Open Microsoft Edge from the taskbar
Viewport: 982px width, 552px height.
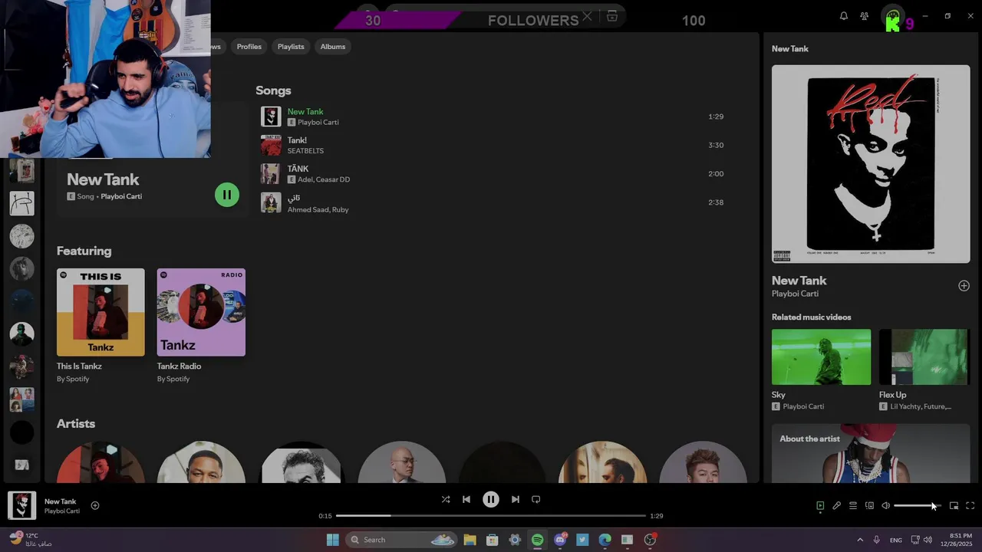click(x=605, y=540)
